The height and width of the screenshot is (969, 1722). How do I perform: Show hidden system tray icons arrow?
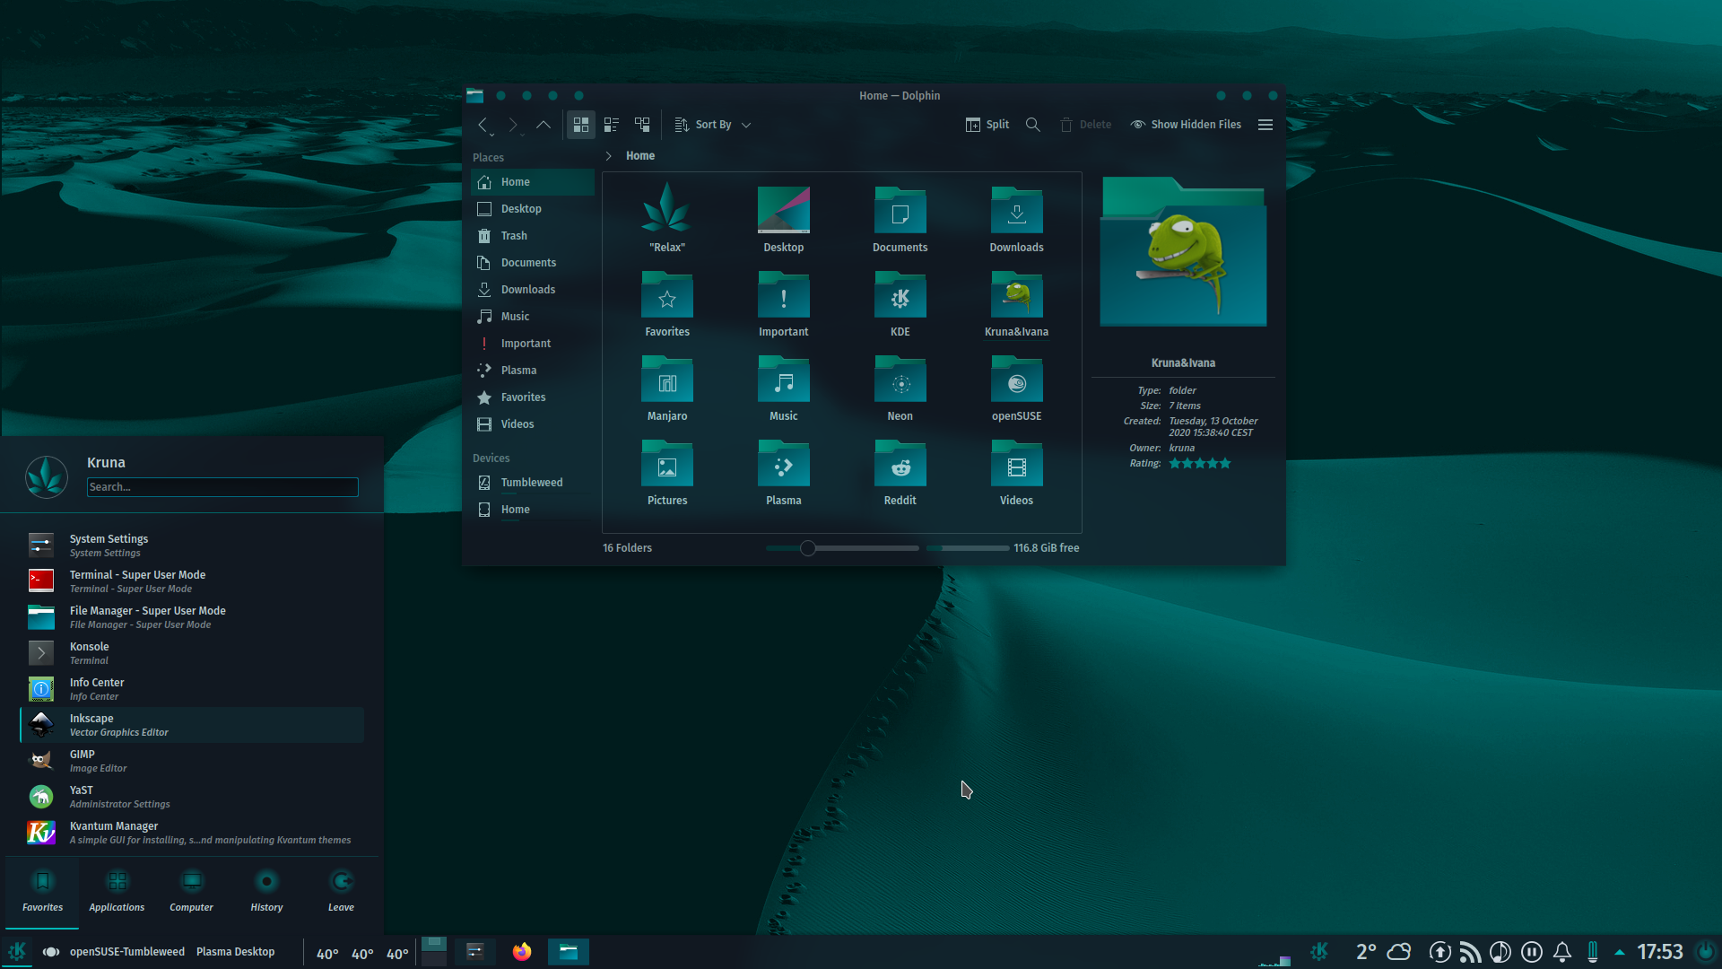1620,952
